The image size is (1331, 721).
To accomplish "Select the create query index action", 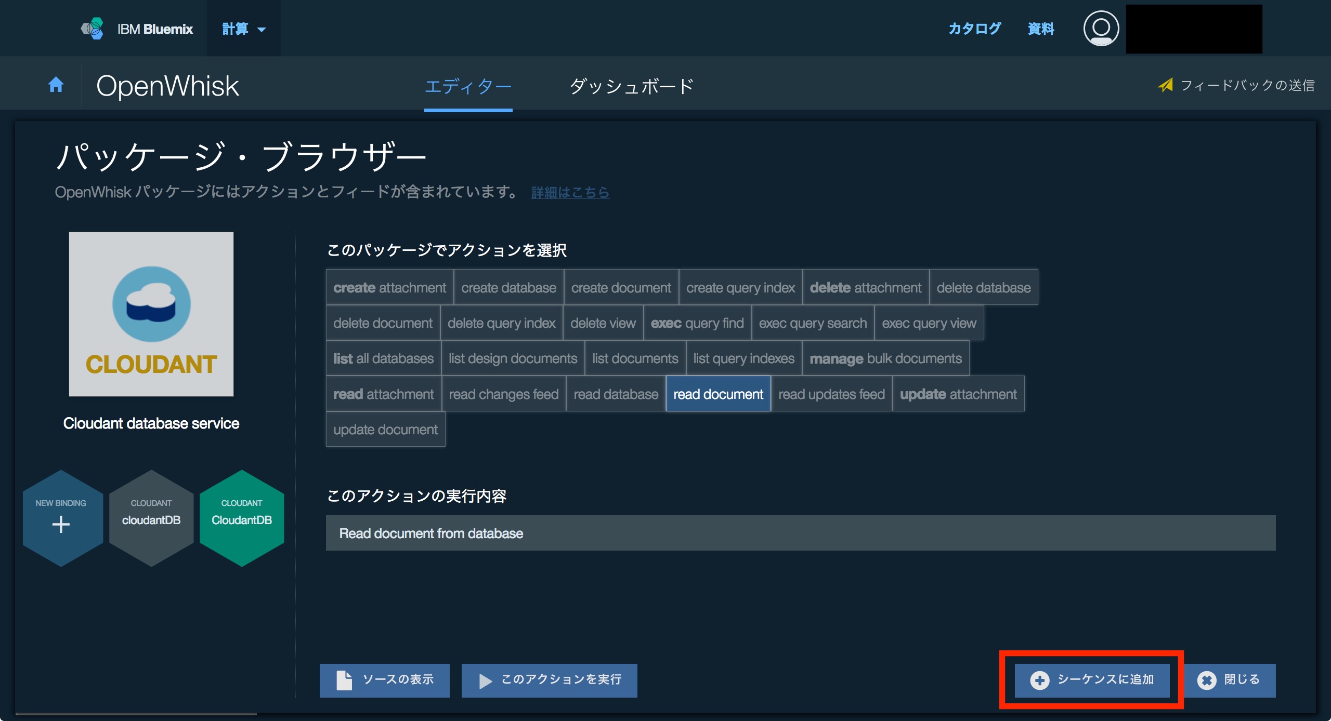I will click(740, 287).
